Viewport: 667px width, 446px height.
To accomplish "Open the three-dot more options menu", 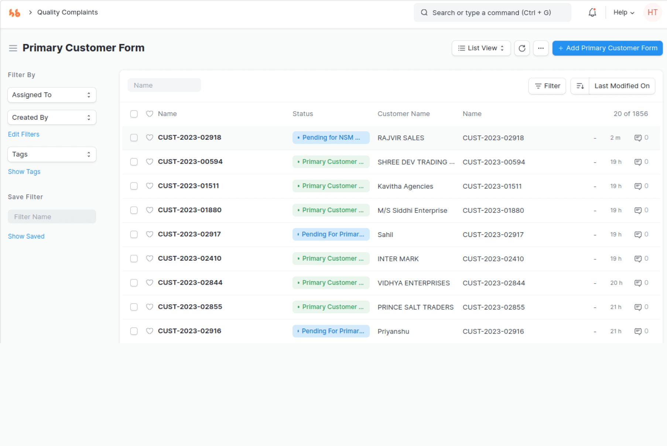I will click(541, 48).
